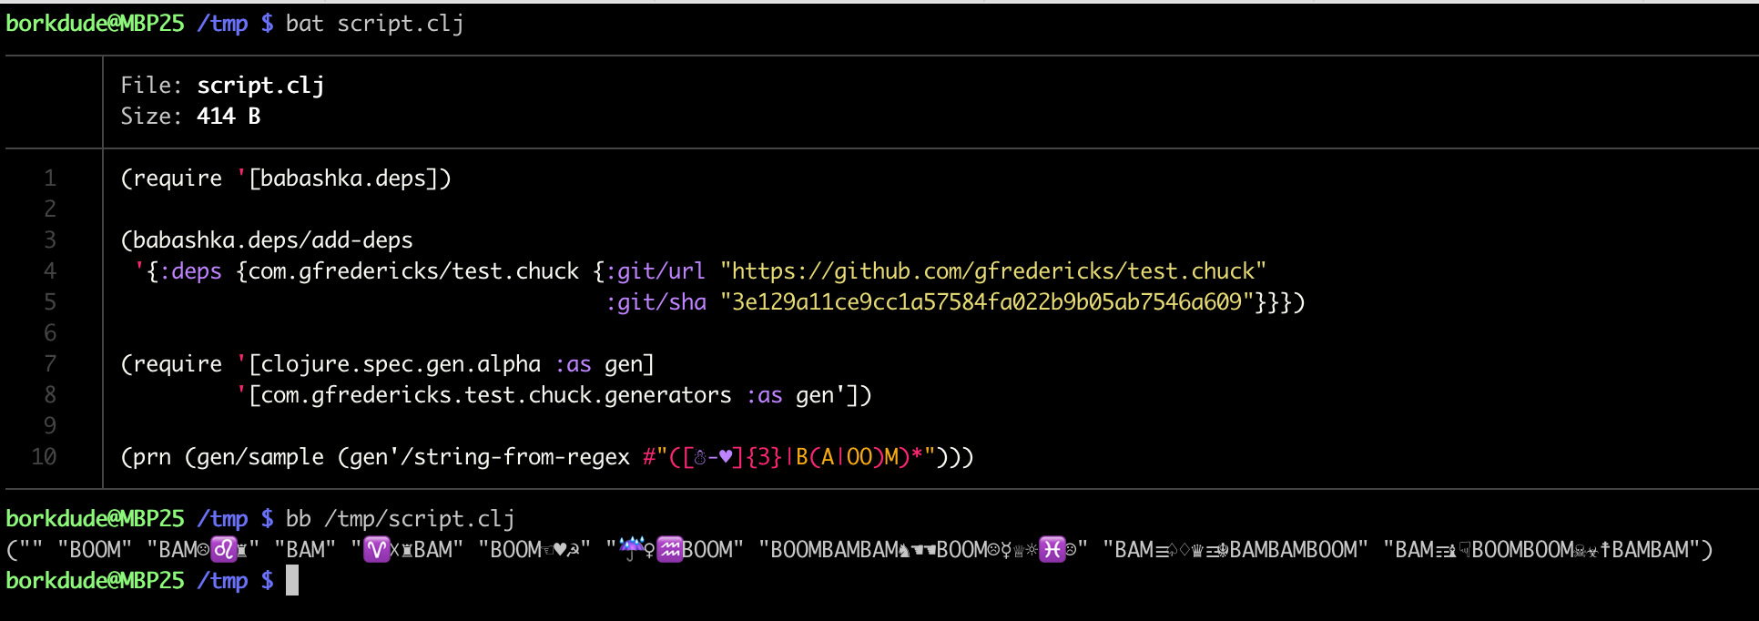Click the git sha hash string
Image resolution: width=1759 pixels, height=621 pixels.
[x=987, y=302]
